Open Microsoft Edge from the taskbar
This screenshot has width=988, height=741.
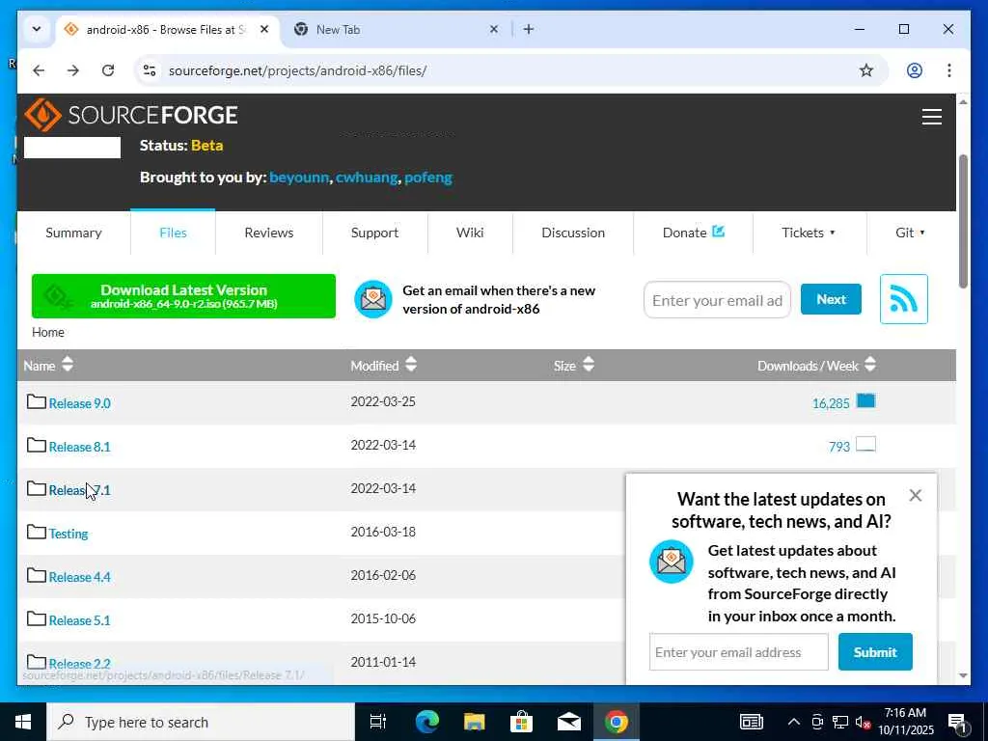[427, 722]
